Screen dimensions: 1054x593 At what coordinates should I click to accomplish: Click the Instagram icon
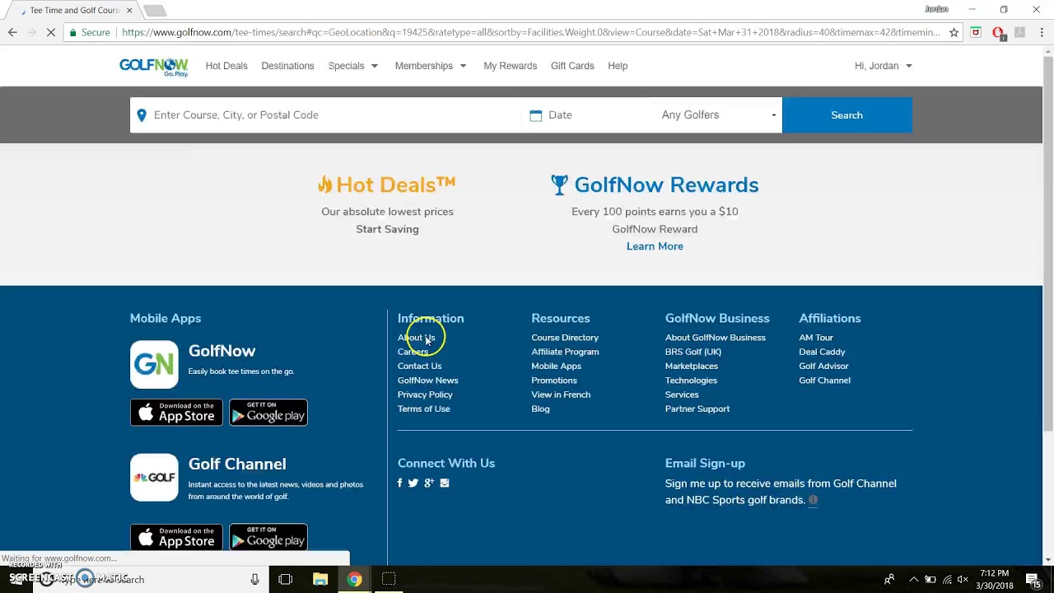pos(445,483)
